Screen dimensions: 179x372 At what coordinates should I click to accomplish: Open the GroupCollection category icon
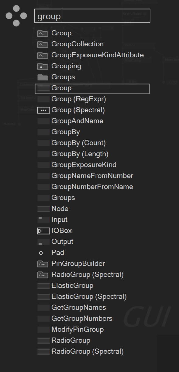[43, 44]
